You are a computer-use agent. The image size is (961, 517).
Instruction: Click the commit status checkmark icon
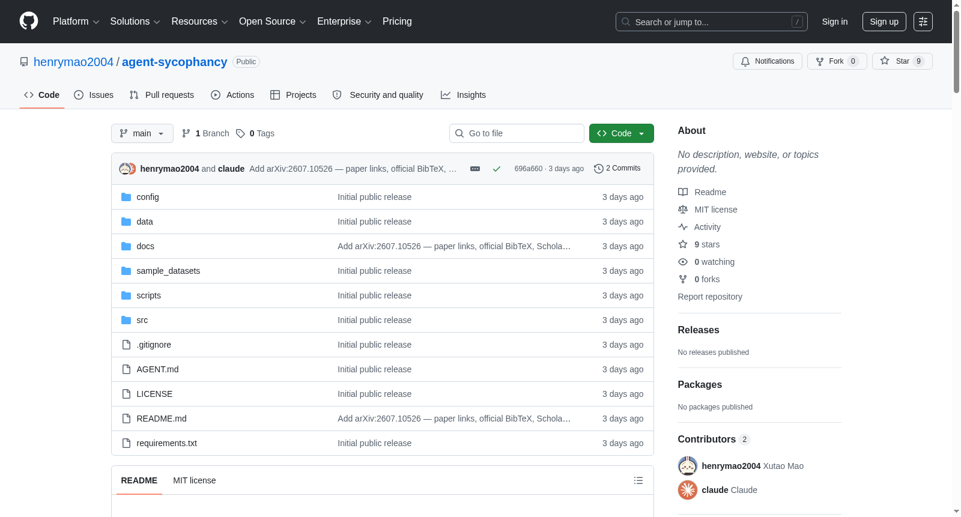point(497,169)
